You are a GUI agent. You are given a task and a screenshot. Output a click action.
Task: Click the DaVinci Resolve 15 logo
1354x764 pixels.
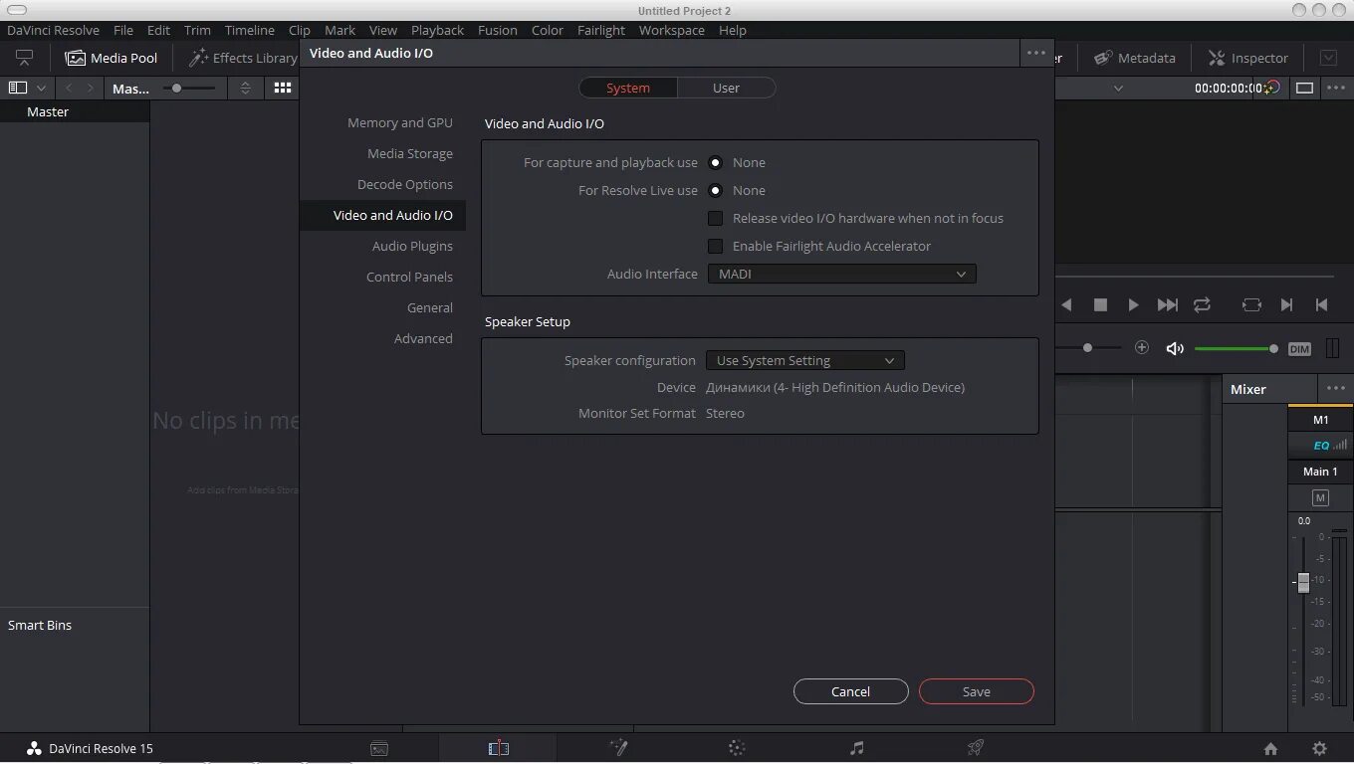34,748
